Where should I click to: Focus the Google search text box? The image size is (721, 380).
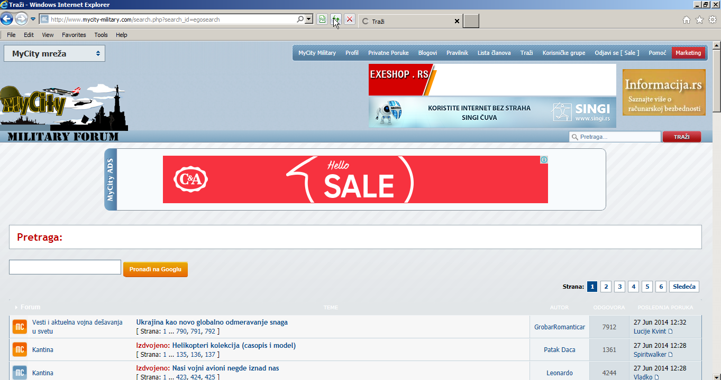pos(65,267)
